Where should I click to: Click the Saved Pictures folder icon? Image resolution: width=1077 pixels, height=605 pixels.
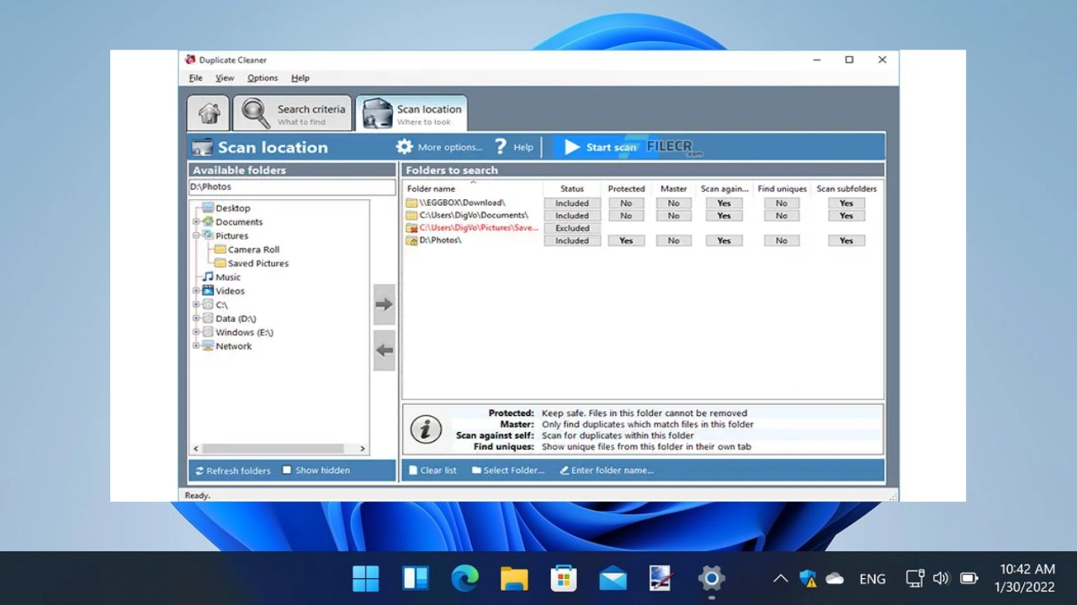coord(220,263)
